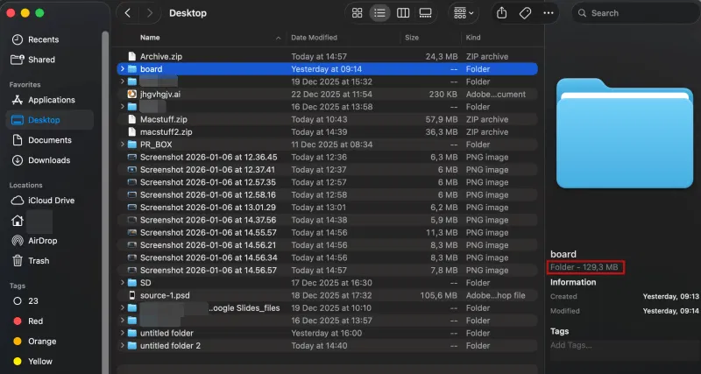The height and width of the screenshot is (374, 701).
Task: Select the source-1.psd file
Action: tap(327, 295)
